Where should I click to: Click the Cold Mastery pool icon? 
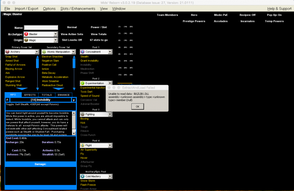(x=83, y=177)
